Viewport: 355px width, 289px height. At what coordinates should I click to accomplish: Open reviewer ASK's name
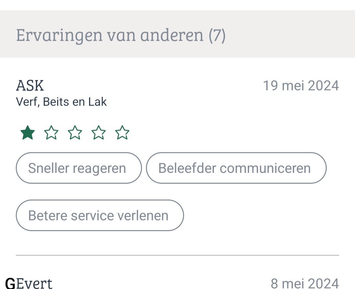pyautogui.click(x=30, y=86)
